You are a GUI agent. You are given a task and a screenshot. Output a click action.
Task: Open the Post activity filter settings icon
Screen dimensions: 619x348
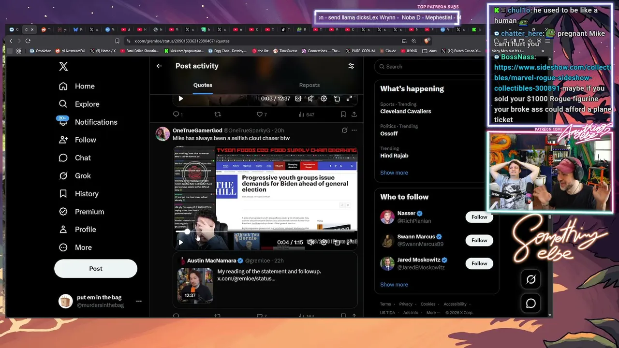pyautogui.click(x=352, y=66)
